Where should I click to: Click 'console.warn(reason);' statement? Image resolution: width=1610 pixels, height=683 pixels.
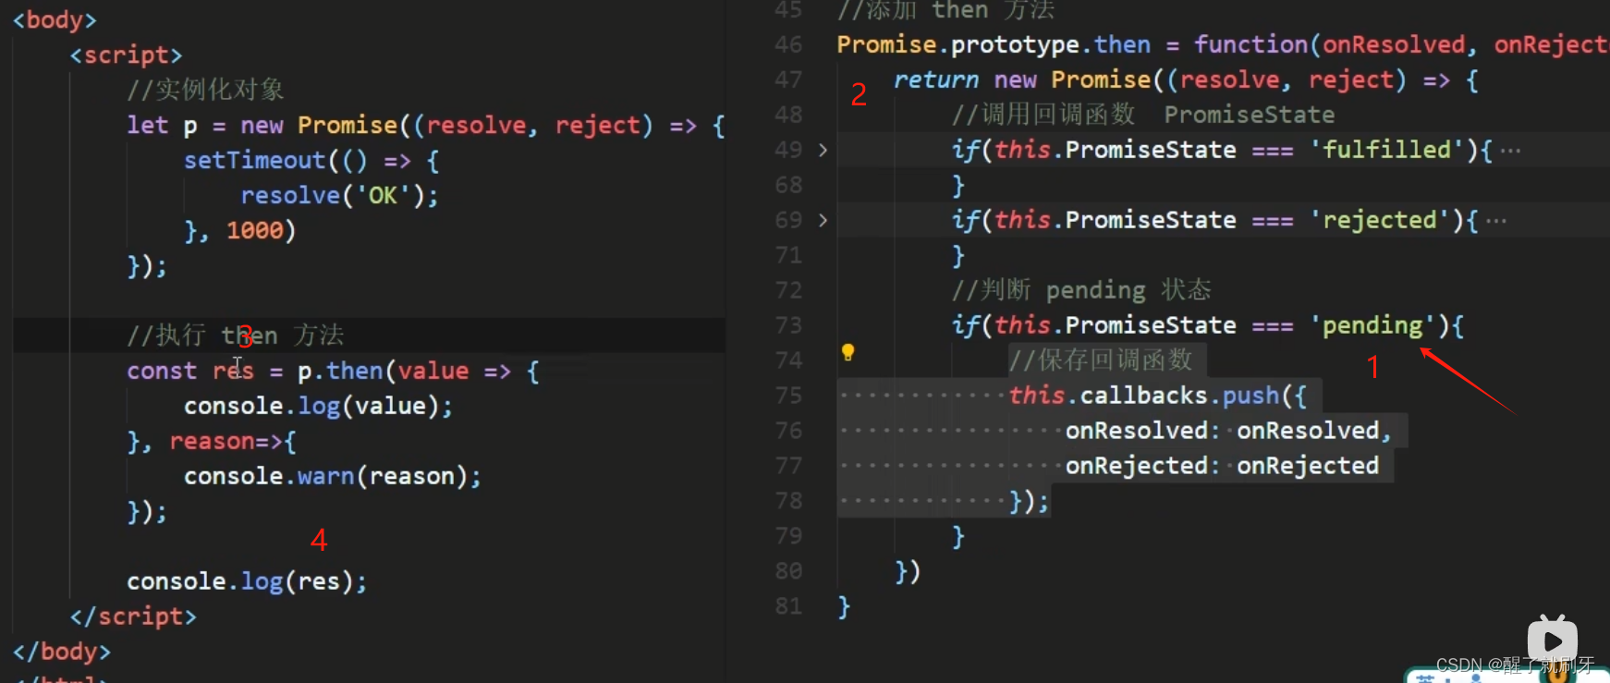click(x=333, y=476)
